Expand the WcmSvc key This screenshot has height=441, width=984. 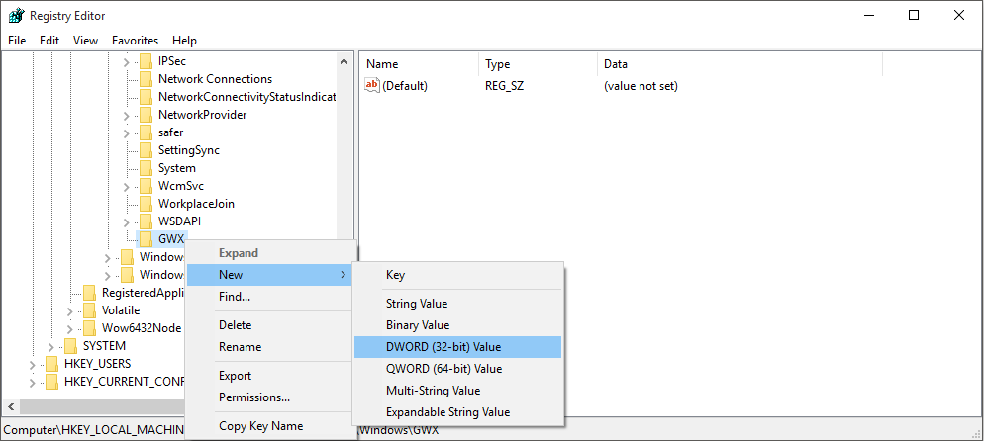[127, 186]
